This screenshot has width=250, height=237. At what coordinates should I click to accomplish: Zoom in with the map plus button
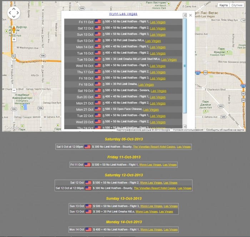(14, 39)
